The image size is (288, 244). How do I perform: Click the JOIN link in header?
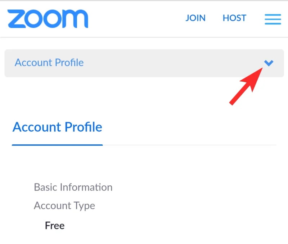(195, 18)
